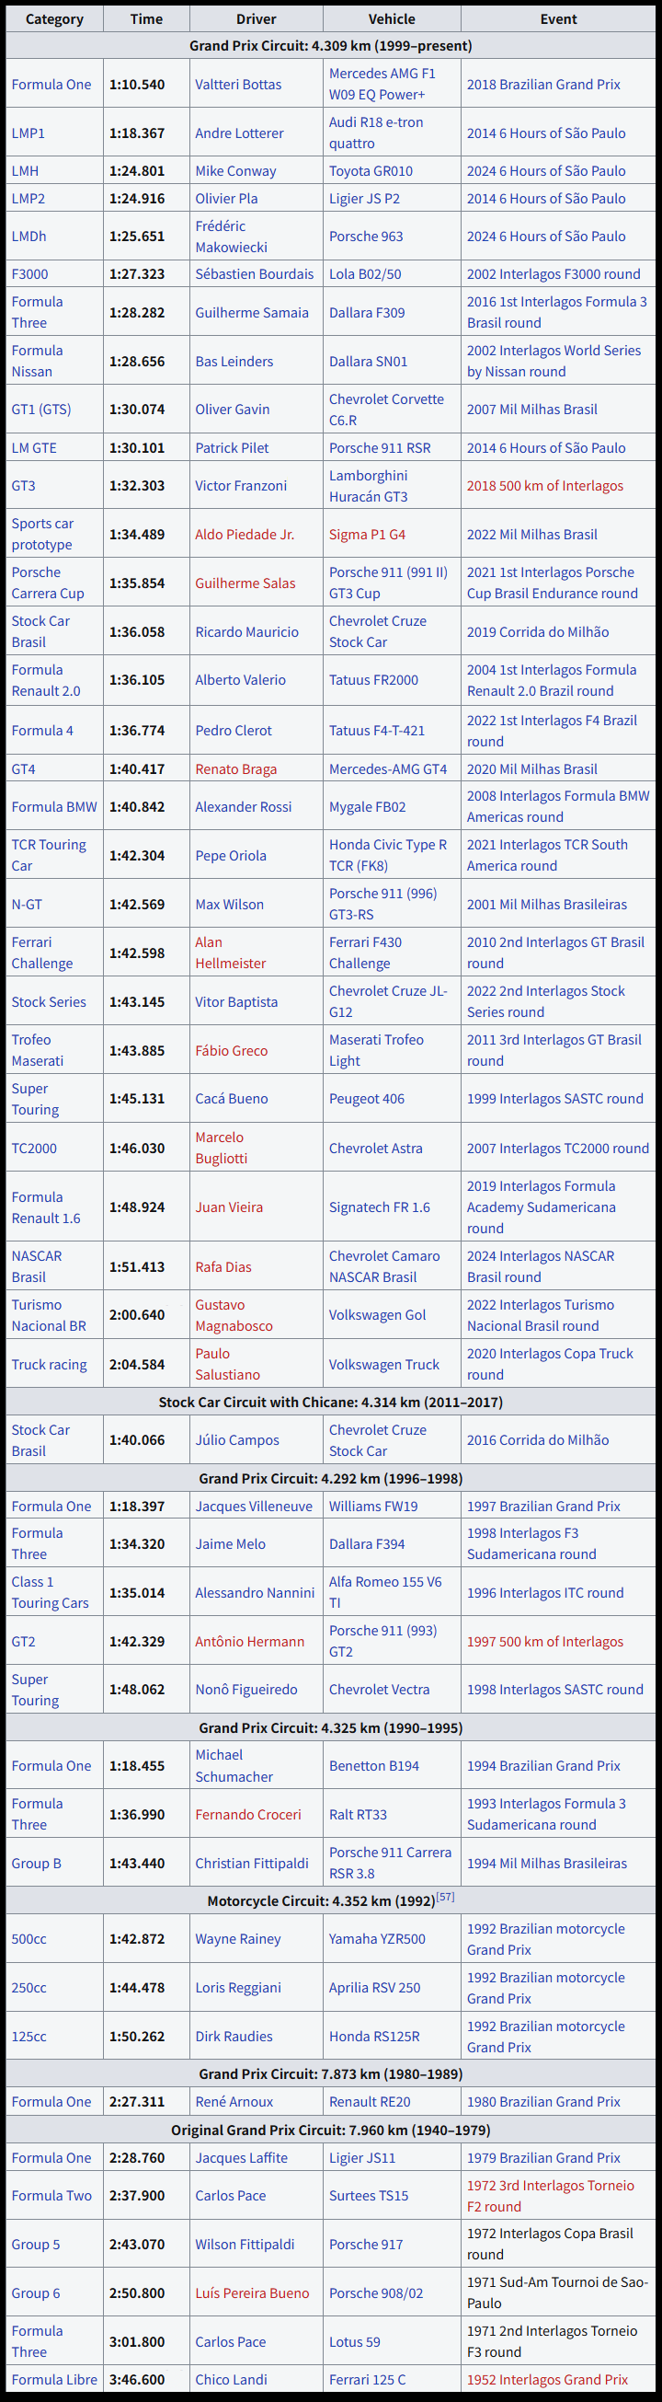Open the Jacques Laffite link

(x=242, y=2159)
